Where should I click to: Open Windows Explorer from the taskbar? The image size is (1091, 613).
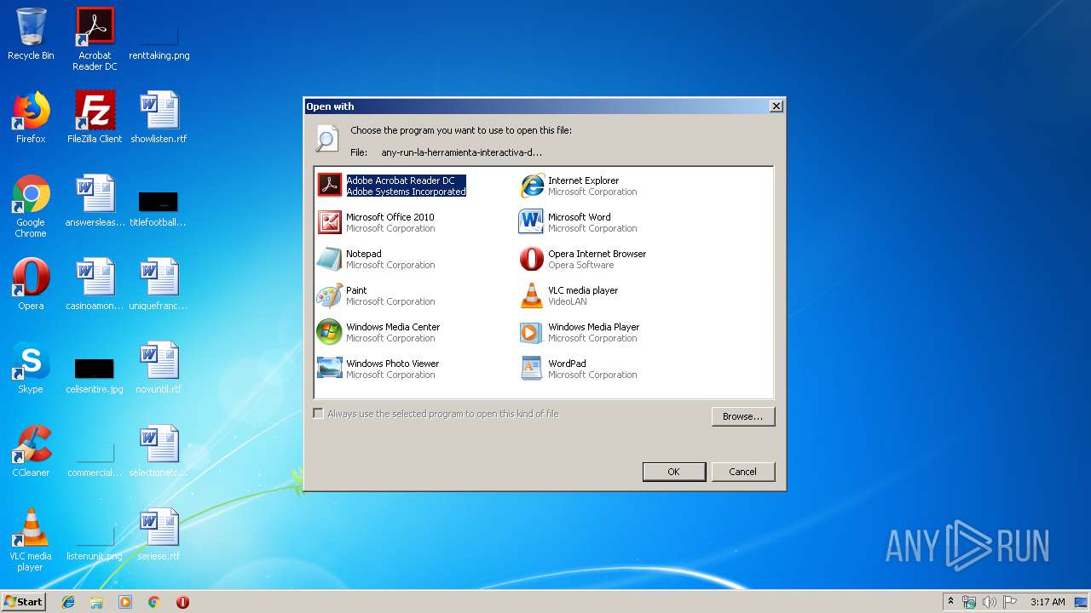tap(96, 602)
